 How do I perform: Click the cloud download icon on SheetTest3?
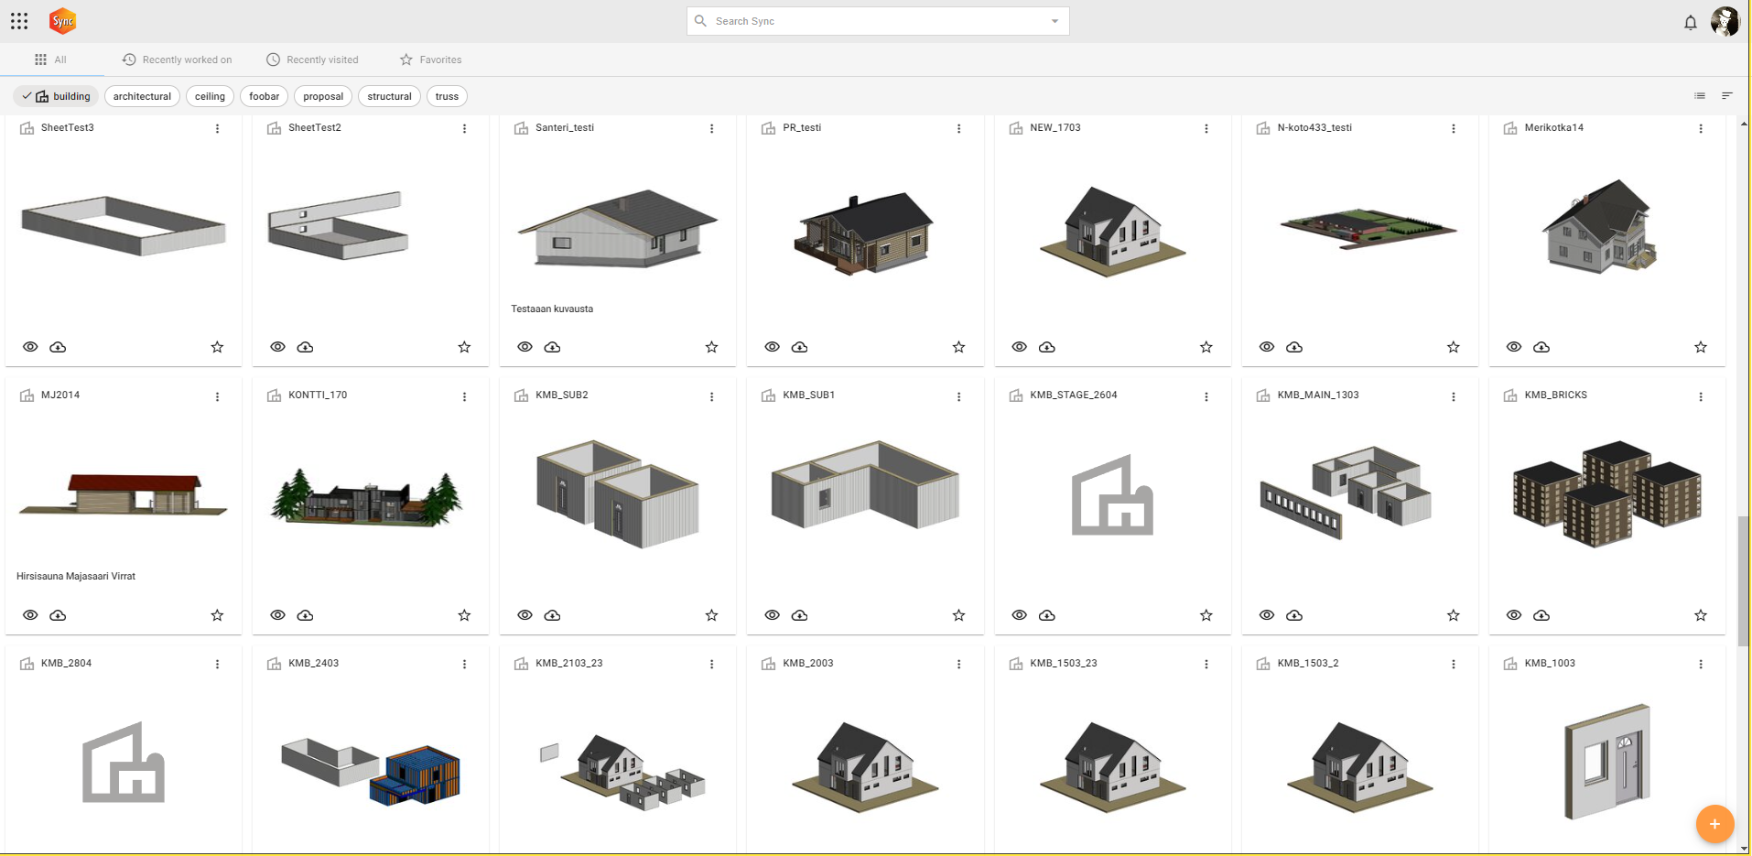(58, 347)
